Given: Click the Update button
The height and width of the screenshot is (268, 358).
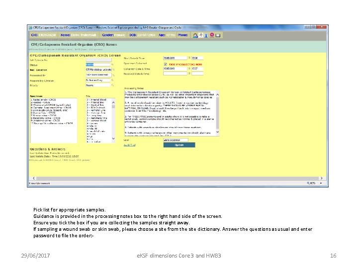Looking at the screenshot, I should (x=179, y=145).
